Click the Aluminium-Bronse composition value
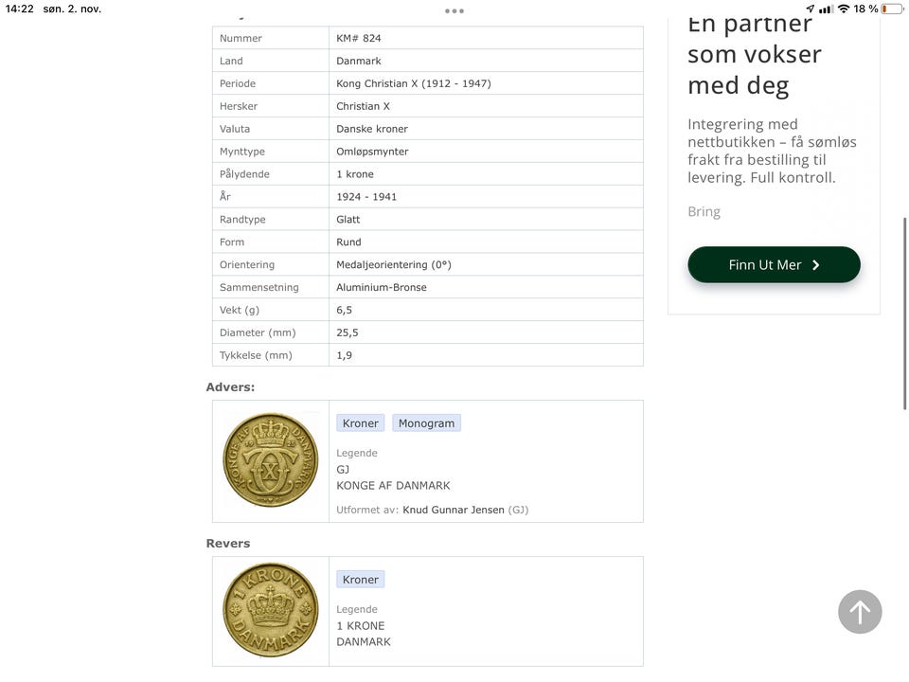The width and height of the screenshot is (909, 682). (x=381, y=287)
